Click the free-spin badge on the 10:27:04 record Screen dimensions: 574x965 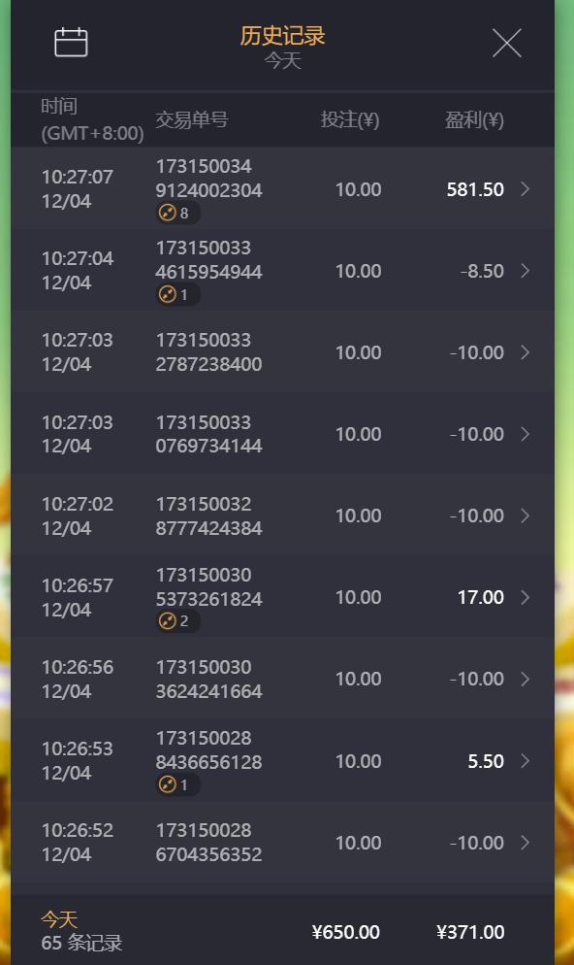pos(177,294)
